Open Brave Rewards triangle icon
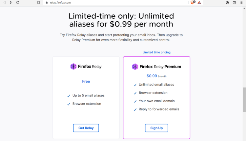Image resolution: width=246 pixels, height=141 pixels. tap(199, 3)
